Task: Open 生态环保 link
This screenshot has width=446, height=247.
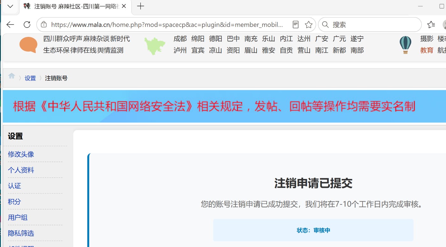Action: [56, 50]
